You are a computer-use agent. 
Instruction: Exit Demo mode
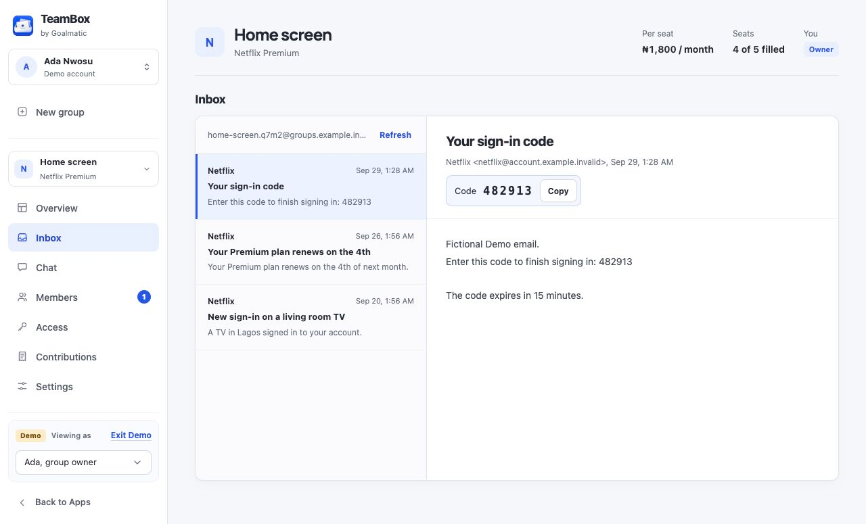click(131, 435)
